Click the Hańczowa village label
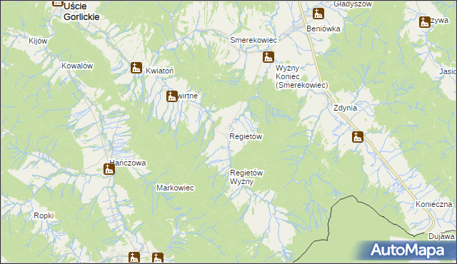 128,163
